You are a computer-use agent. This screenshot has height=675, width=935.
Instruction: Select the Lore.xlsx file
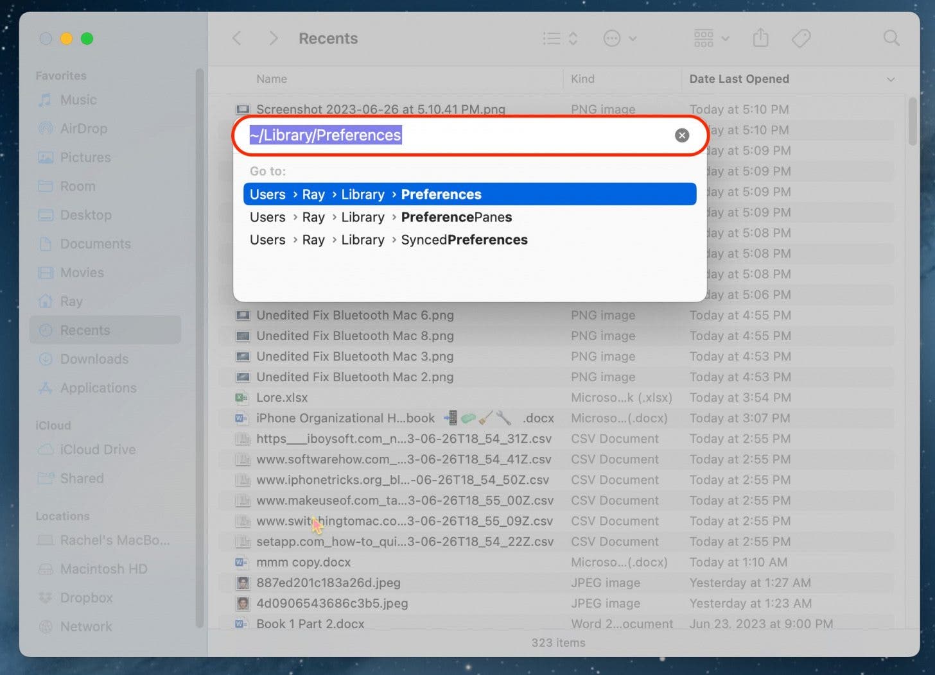tap(282, 398)
